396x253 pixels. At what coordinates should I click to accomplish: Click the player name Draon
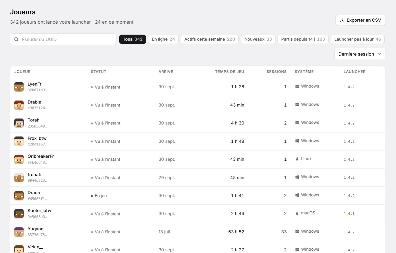[x=34, y=193]
